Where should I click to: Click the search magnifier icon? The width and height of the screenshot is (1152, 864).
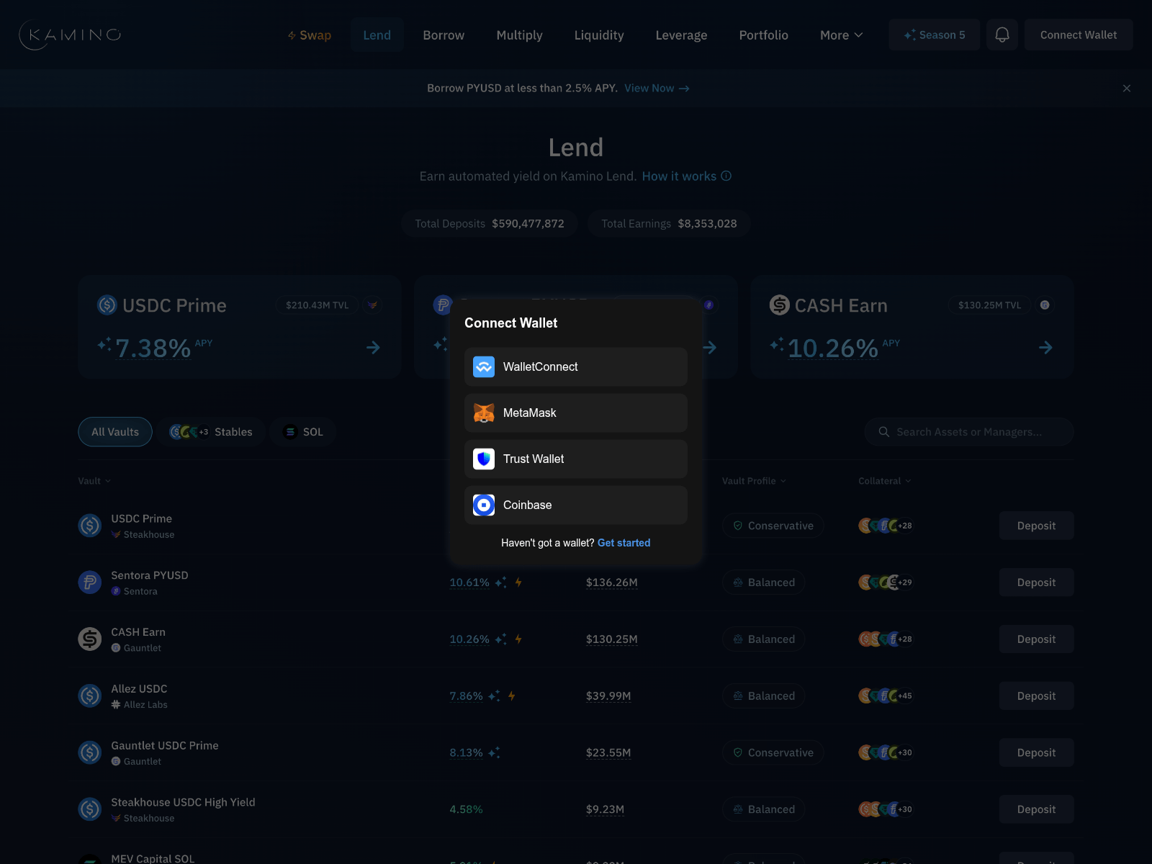pos(884,432)
